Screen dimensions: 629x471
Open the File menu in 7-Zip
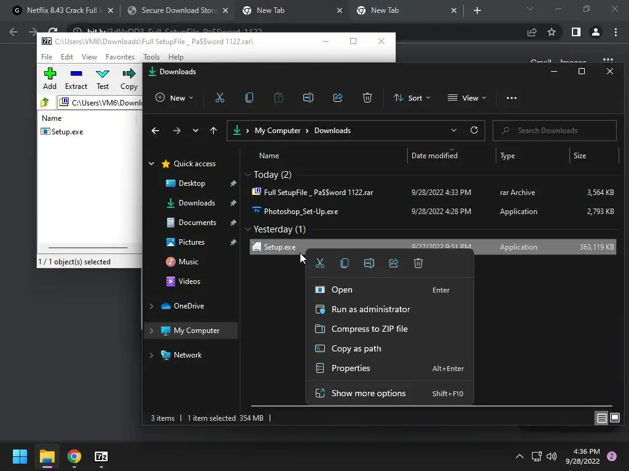click(47, 57)
